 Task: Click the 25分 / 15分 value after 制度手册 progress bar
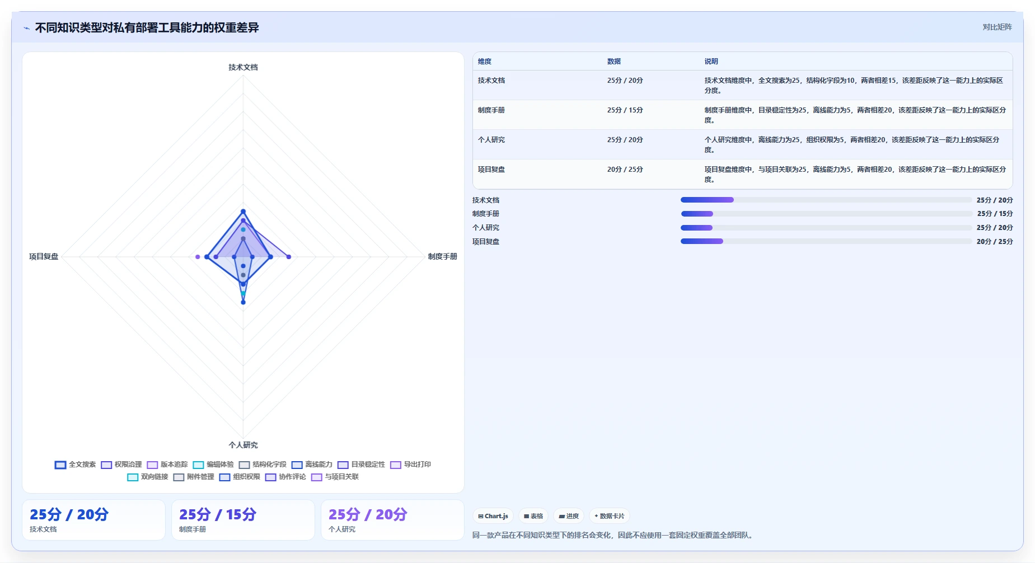point(995,214)
